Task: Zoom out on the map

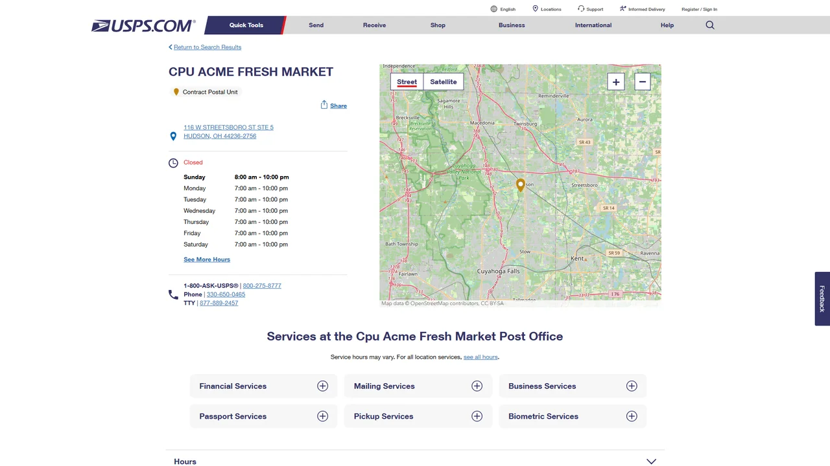Action: pyautogui.click(x=643, y=82)
